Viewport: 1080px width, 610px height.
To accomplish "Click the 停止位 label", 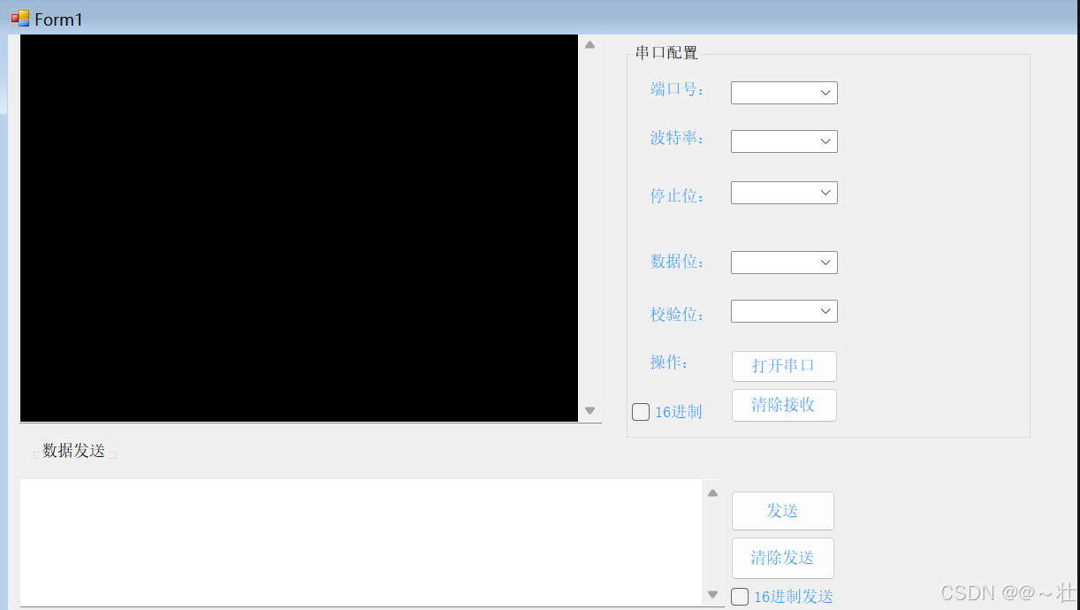I will coord(678,196).
